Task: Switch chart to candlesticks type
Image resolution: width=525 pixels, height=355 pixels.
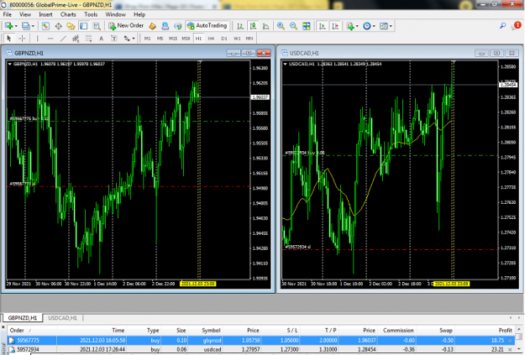Action: click(253, 26)
